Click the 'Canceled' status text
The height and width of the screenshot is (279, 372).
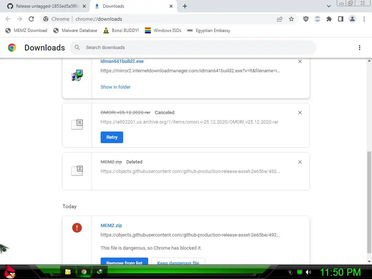[165, 113]
